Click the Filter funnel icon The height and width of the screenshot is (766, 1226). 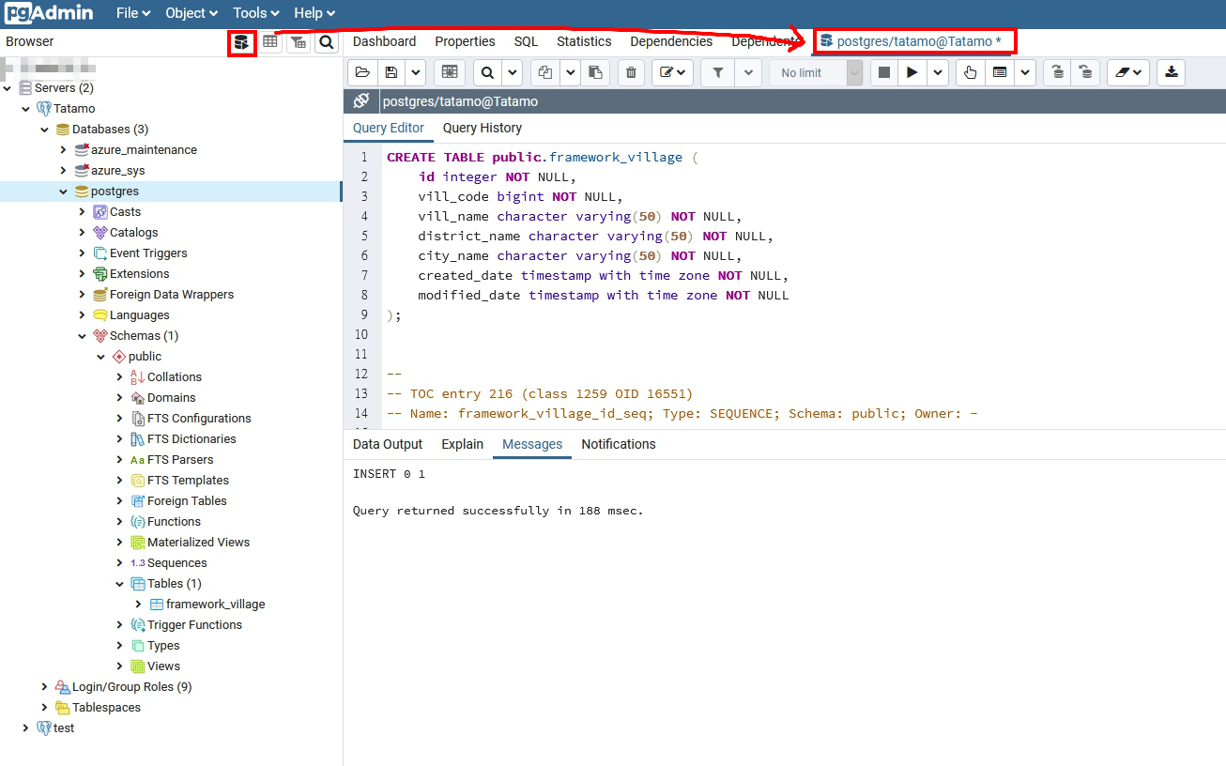point(717,72)
